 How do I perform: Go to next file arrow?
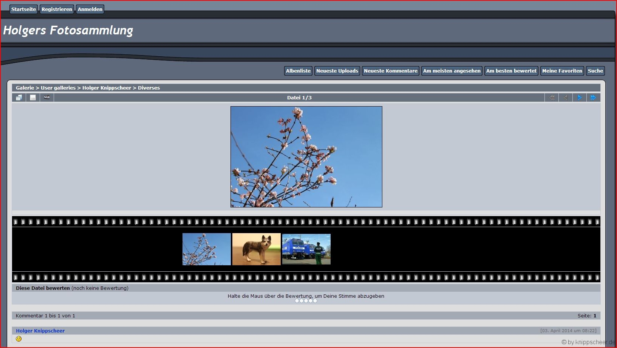(579, 97)
